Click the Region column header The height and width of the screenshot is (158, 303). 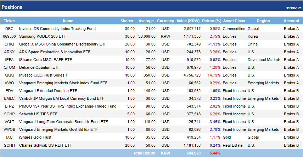tap(263, 21)
